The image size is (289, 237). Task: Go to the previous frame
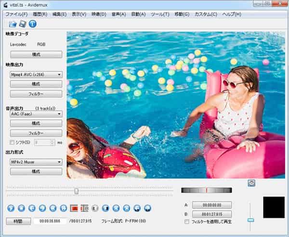[32, 208]
